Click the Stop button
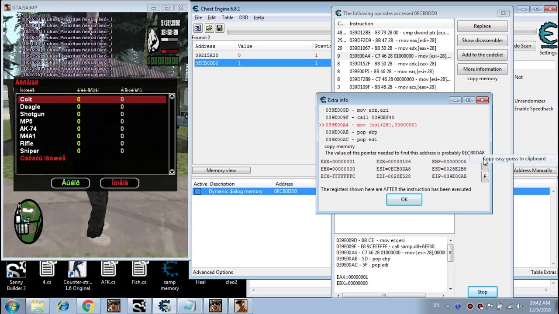Image resolution: width=559 pixels, height=314 pixels. tap(482, 292)
